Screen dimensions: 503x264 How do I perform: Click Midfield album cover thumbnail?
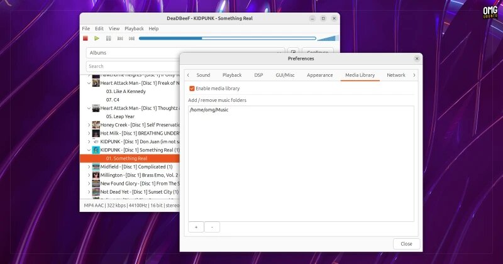(96, 167)
